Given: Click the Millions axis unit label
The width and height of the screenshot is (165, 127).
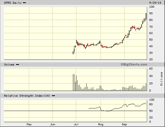Looking at the screenshot, I should click(x=162, y=79).
